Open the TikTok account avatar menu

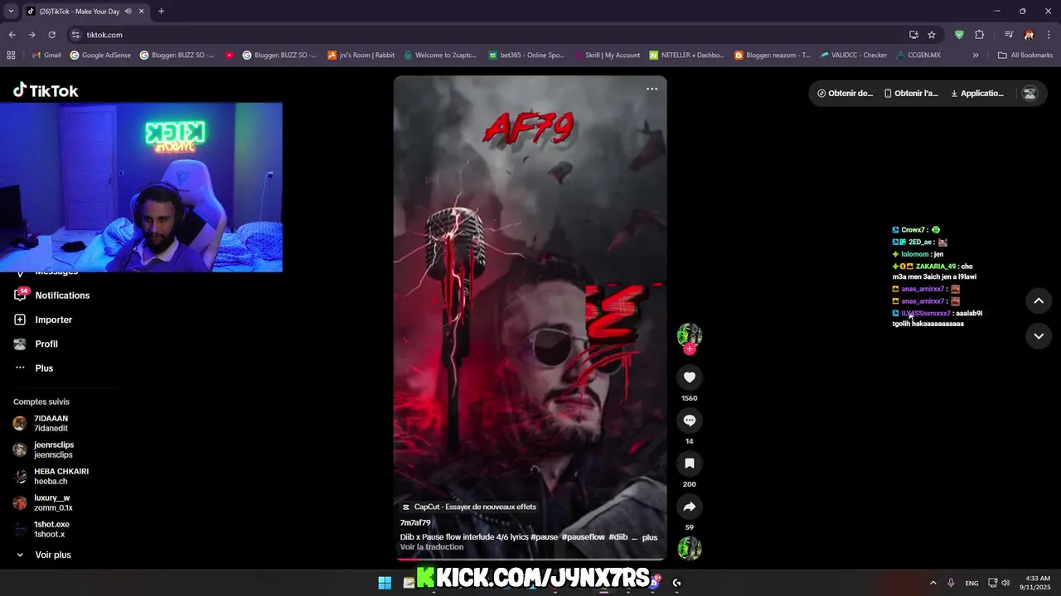[x=1030, y=94]
